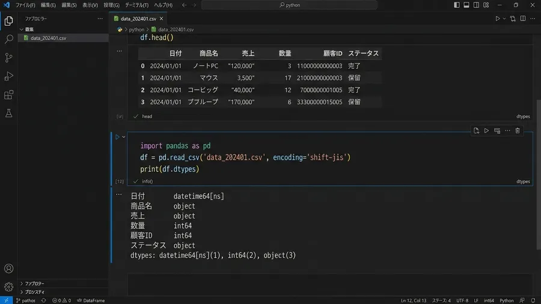541x304 pixels.
Task: Go forward with the right arrow
Action: pyautogui.click(x=194, y=5)
